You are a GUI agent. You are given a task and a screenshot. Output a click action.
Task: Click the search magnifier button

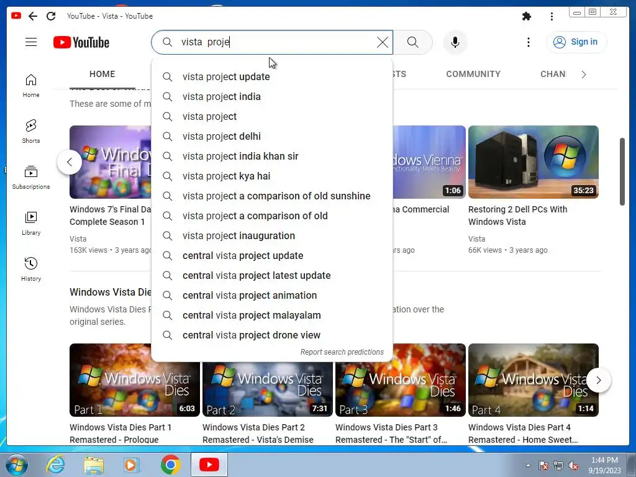click(413, 42)
